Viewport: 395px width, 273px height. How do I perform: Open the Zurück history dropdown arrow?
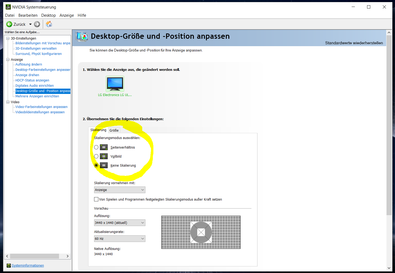tap(30, 24)
